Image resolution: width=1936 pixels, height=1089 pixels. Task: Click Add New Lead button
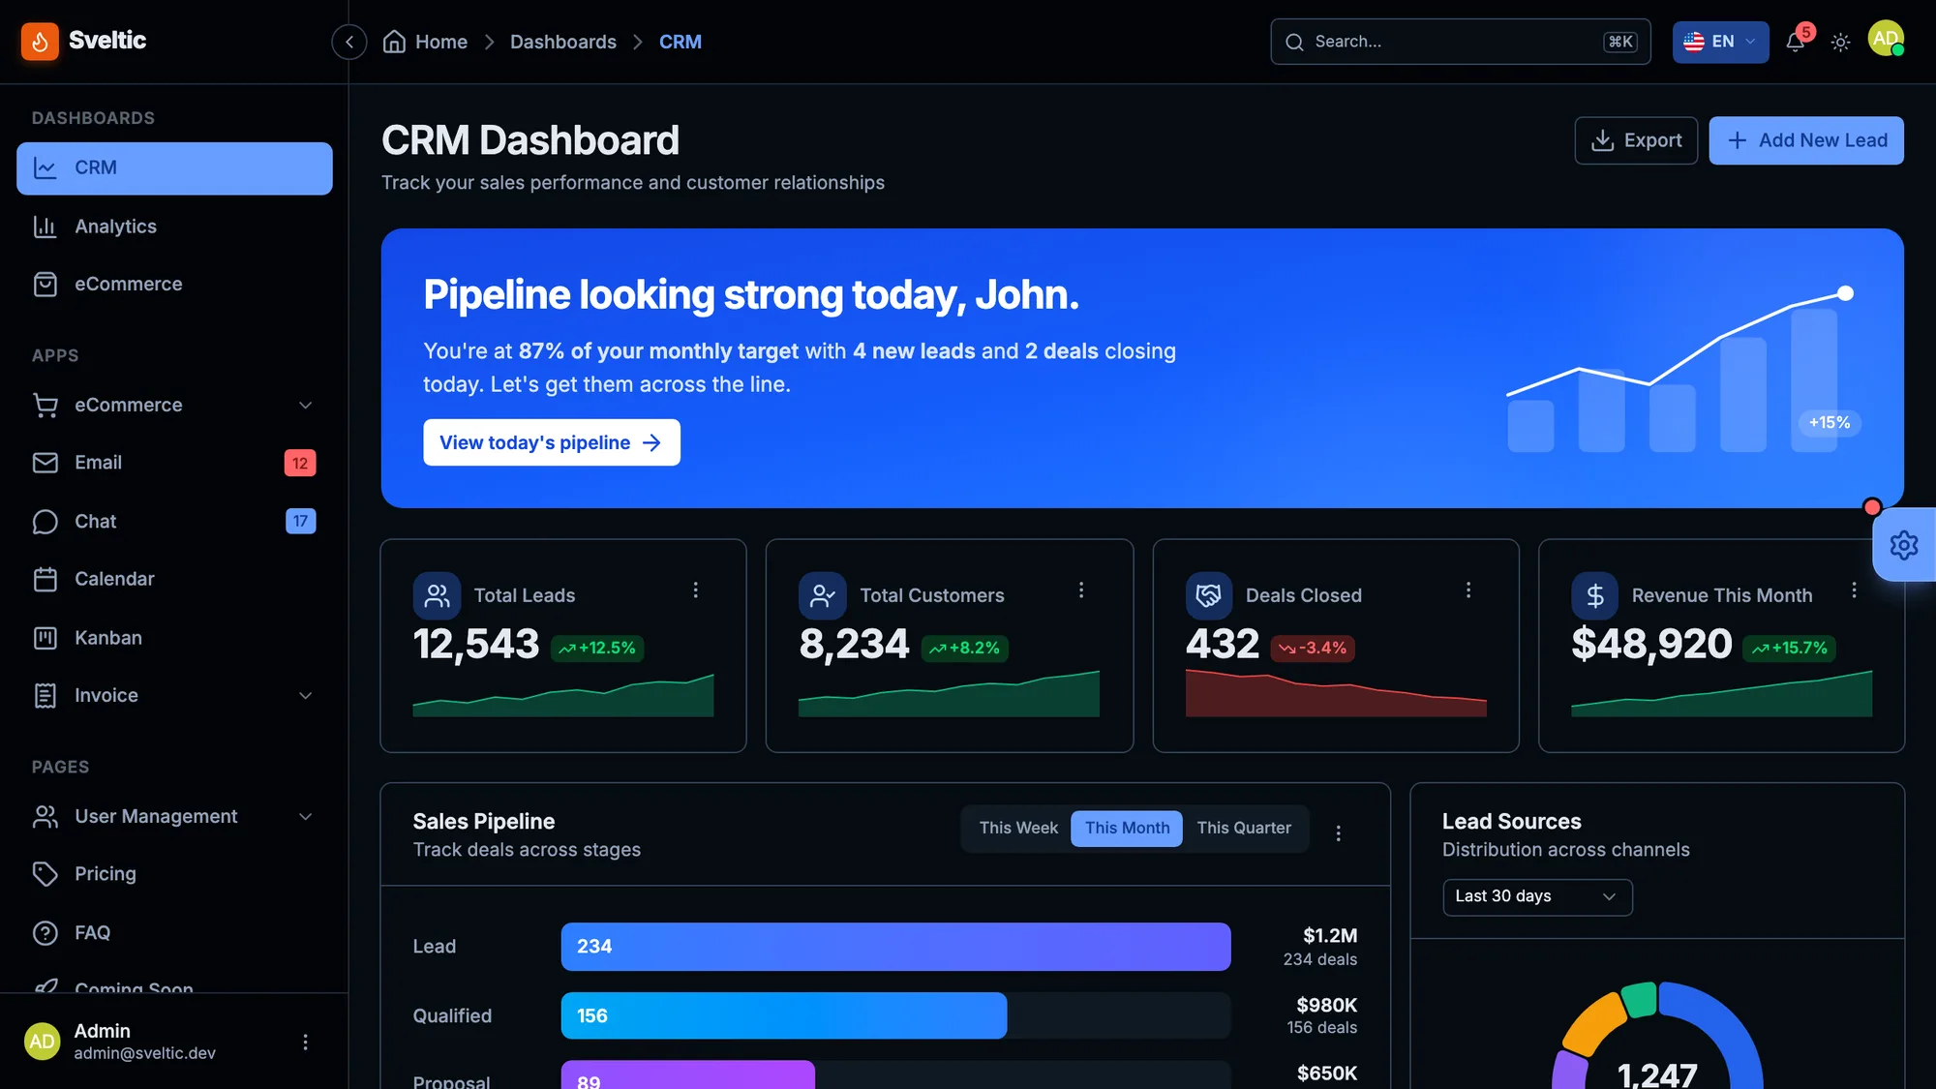tap(1805, 140)
